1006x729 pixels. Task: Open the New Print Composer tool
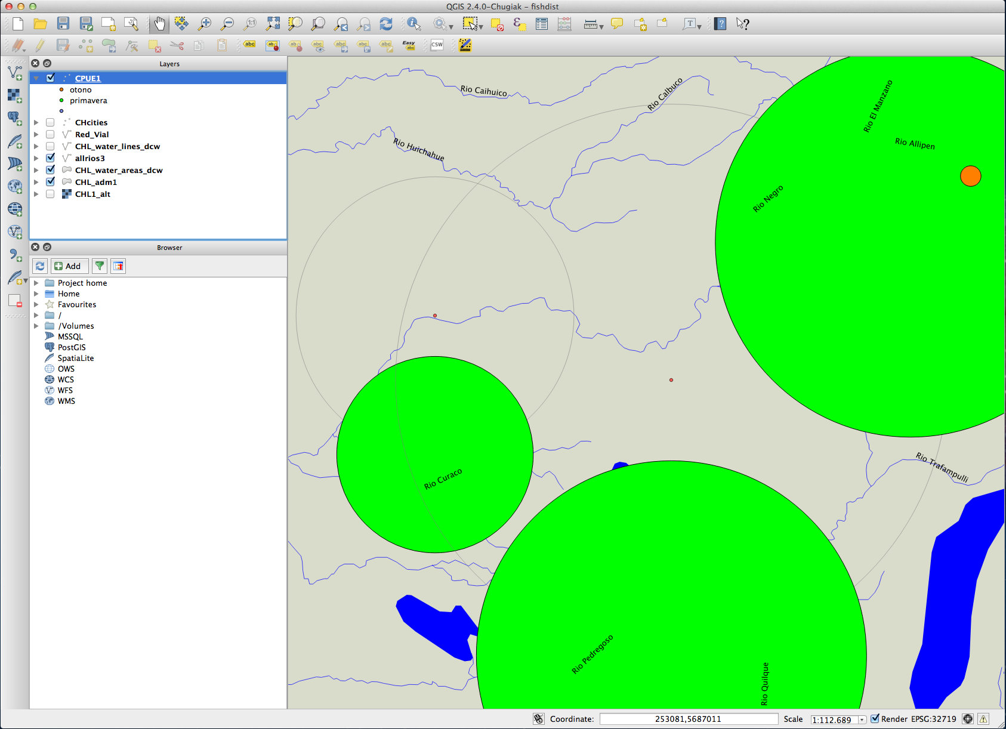coord(109,24)
